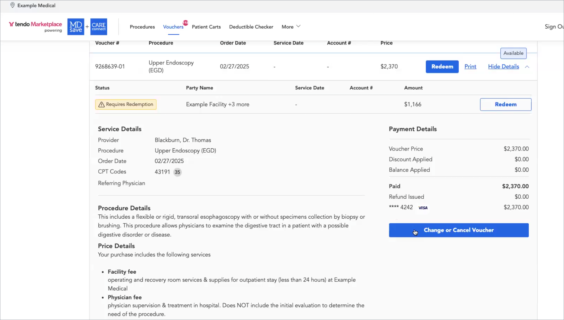This screenshot has width=564, height=320.
Task: Click the Tendo Marketplace logo
Action: tap(35, 25)
